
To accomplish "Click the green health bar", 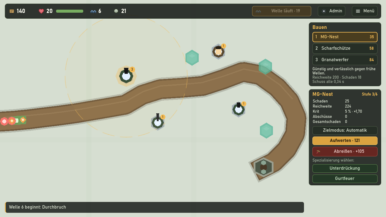I will pyautogui.click(x=70, y=11).
